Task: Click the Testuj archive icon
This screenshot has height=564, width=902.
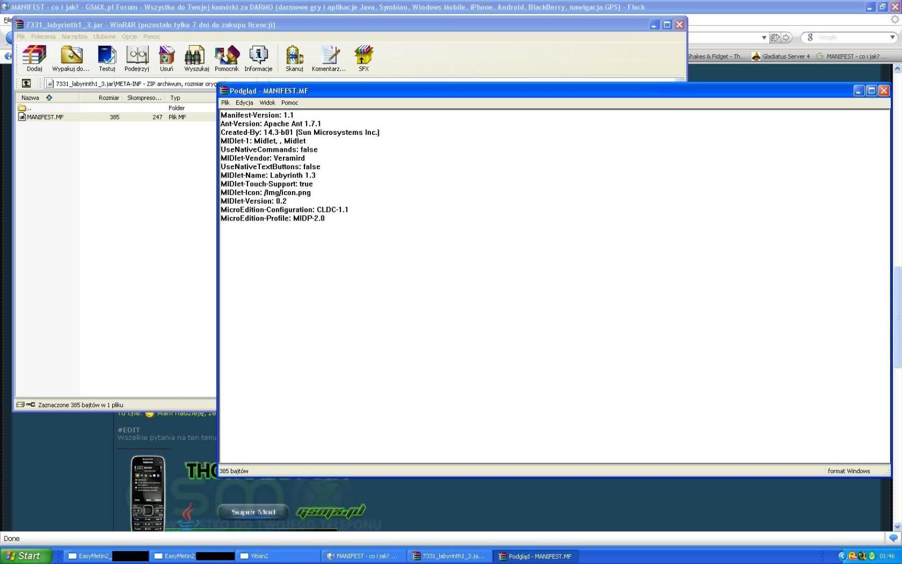Action: pos(107,58)
